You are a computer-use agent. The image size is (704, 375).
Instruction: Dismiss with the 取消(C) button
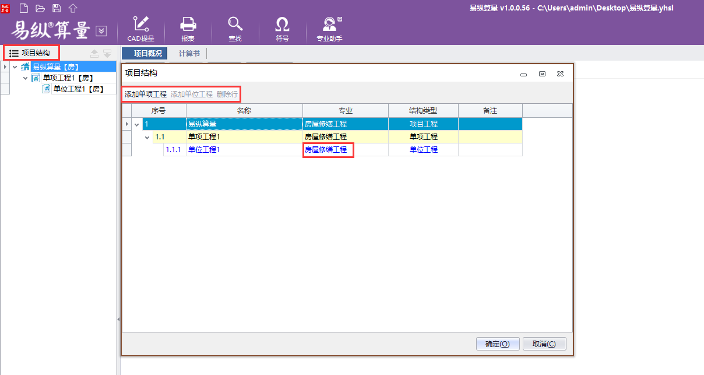click(544, 344)
